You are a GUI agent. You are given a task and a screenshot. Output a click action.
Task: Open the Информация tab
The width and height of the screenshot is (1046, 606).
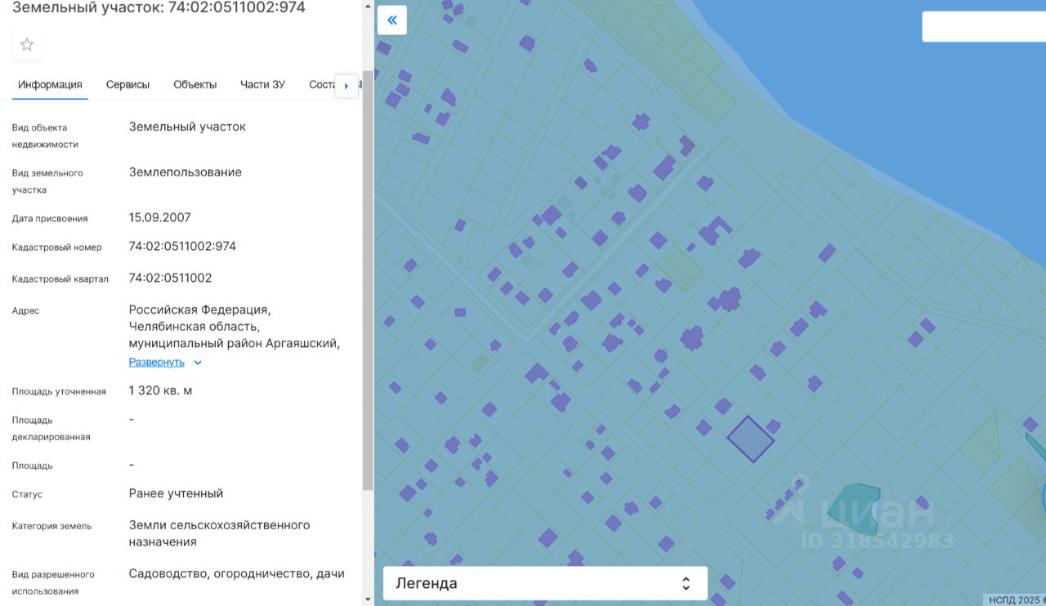tap(51, 85)
